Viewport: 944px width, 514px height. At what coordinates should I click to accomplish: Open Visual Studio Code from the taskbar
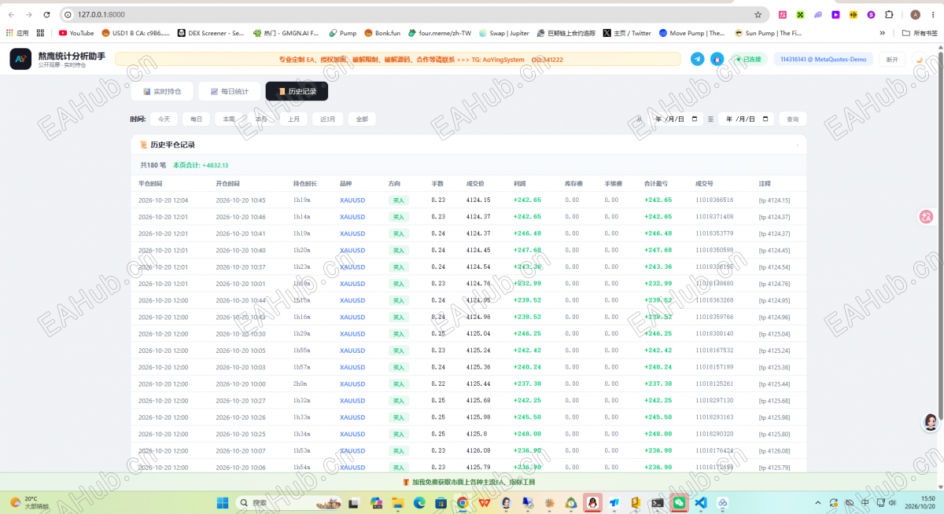700,502
